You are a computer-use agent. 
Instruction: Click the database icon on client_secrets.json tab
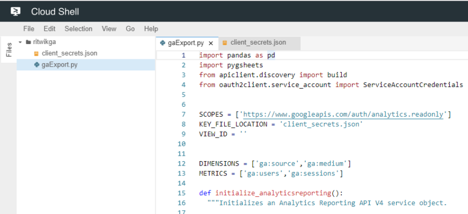225,42
